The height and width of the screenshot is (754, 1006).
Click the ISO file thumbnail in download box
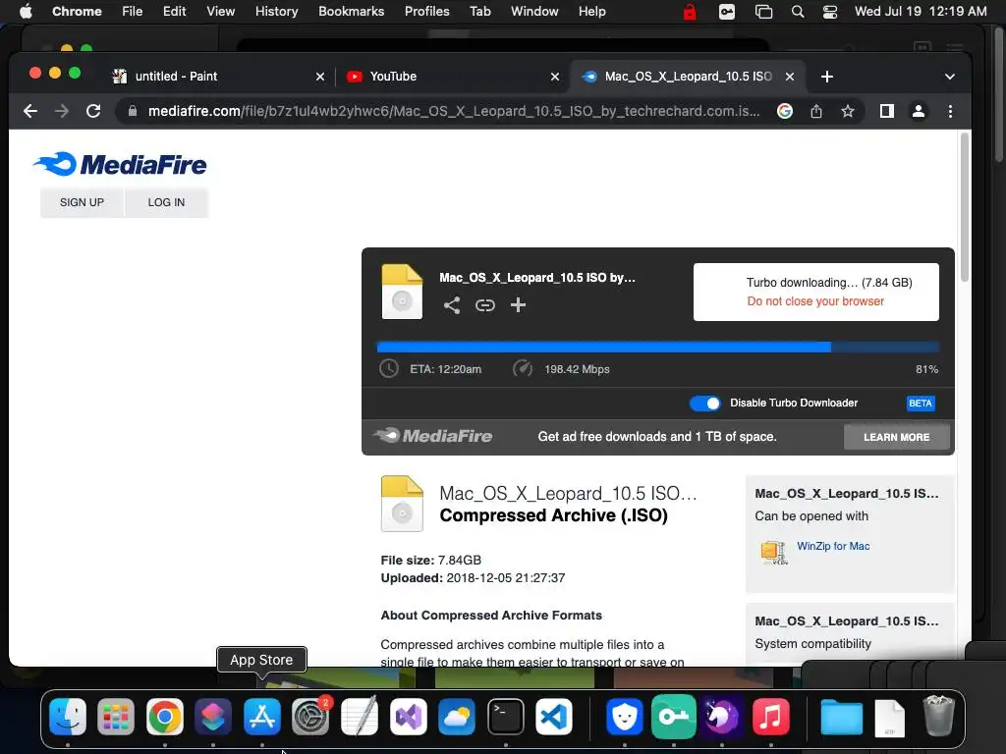[402, 292]
